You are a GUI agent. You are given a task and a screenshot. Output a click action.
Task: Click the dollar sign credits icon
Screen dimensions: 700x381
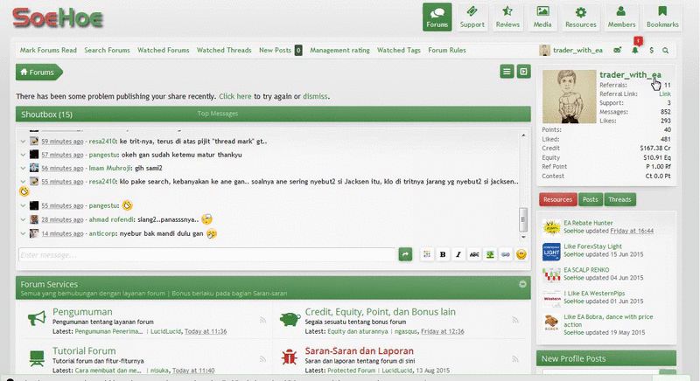pos(651,51)
